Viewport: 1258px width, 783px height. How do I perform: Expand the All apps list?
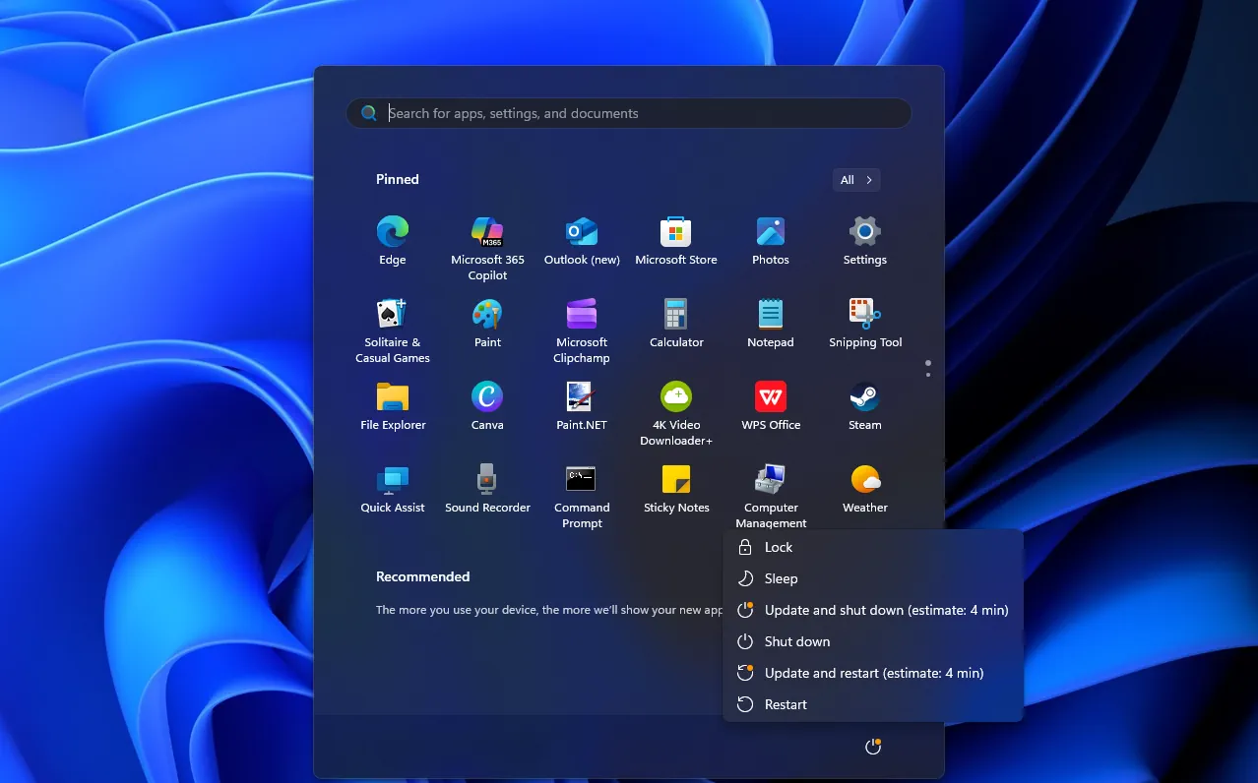coord(855,180)
